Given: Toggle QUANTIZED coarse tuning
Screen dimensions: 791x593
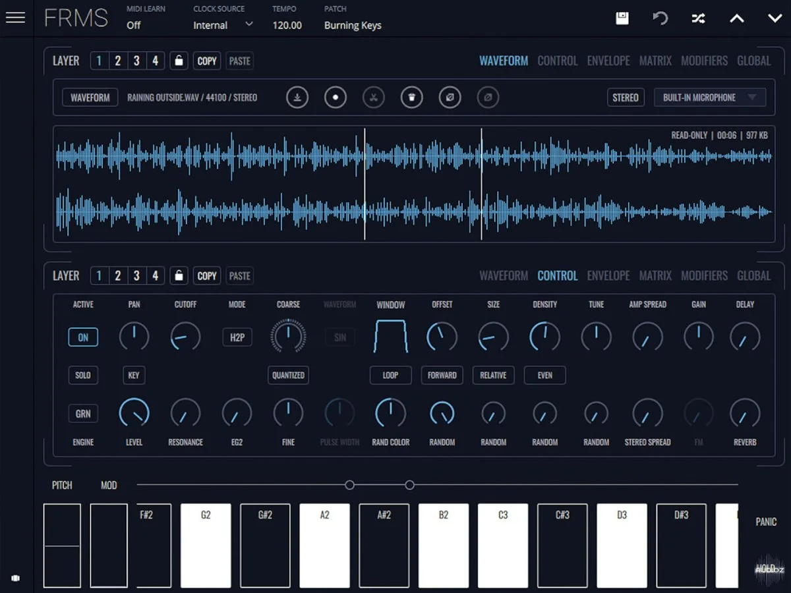Looking at the screenshot, I should pyautogui.click(x=289, y=375).
